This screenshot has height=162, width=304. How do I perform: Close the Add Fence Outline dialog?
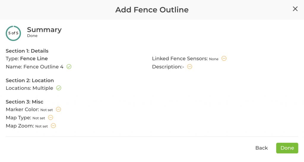click(295, 9)
